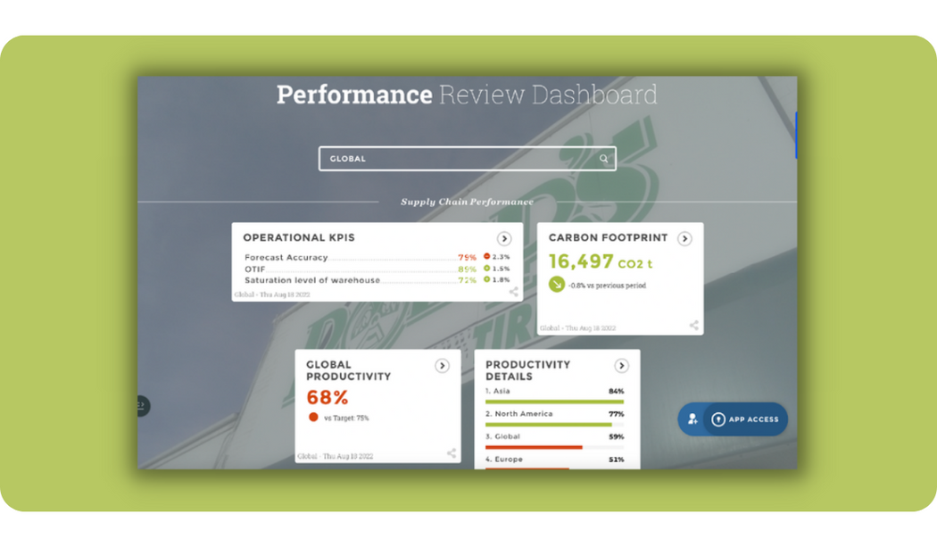This screenshot has height=547, width=937.
Task: Click the indicator next to Saturation level percentage
Action: click(x=486, y=279)
